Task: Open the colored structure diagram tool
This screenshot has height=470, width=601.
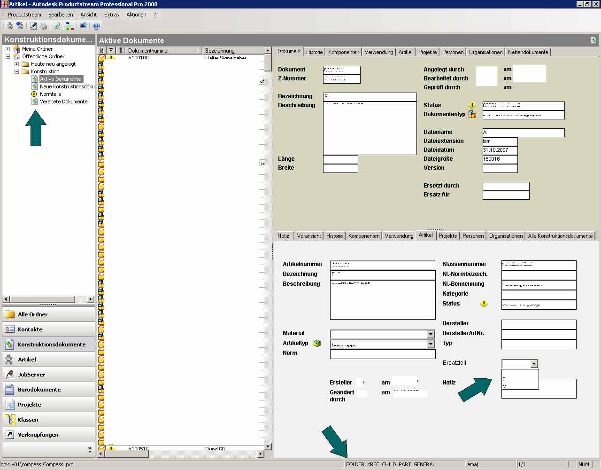Action: 70,26
